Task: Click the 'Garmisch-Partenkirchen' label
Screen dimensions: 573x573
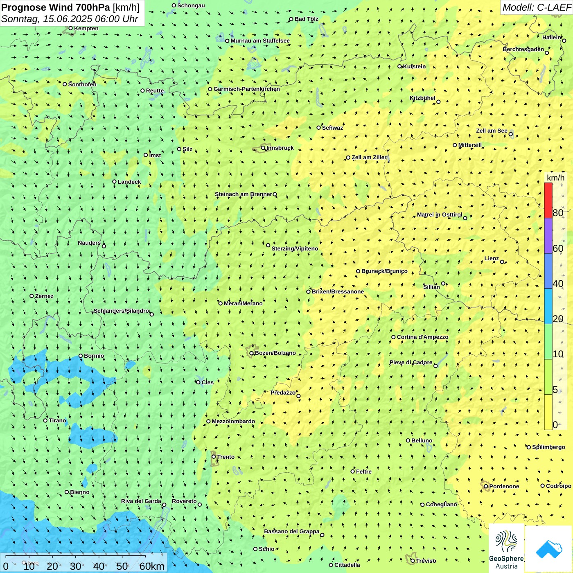Action: (247, 89)
